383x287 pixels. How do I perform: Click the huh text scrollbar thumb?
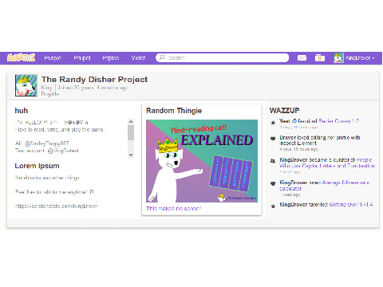click(131, 132)
